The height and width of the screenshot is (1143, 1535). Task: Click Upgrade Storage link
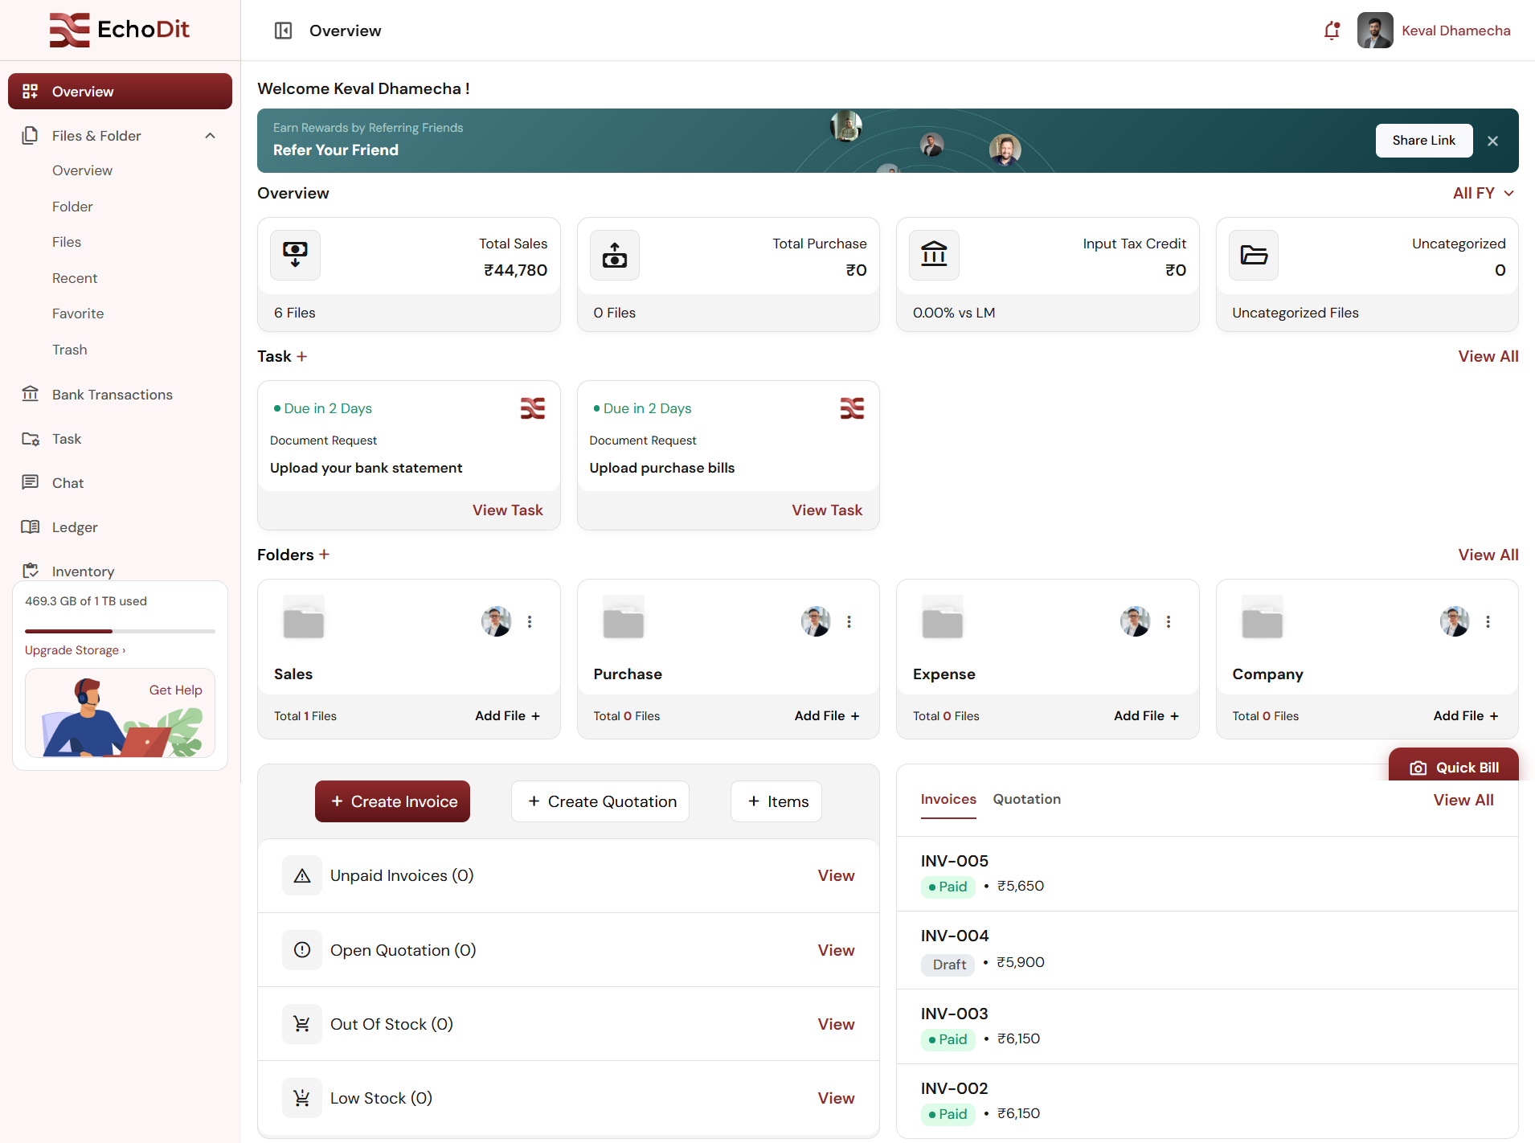[75, 650]
